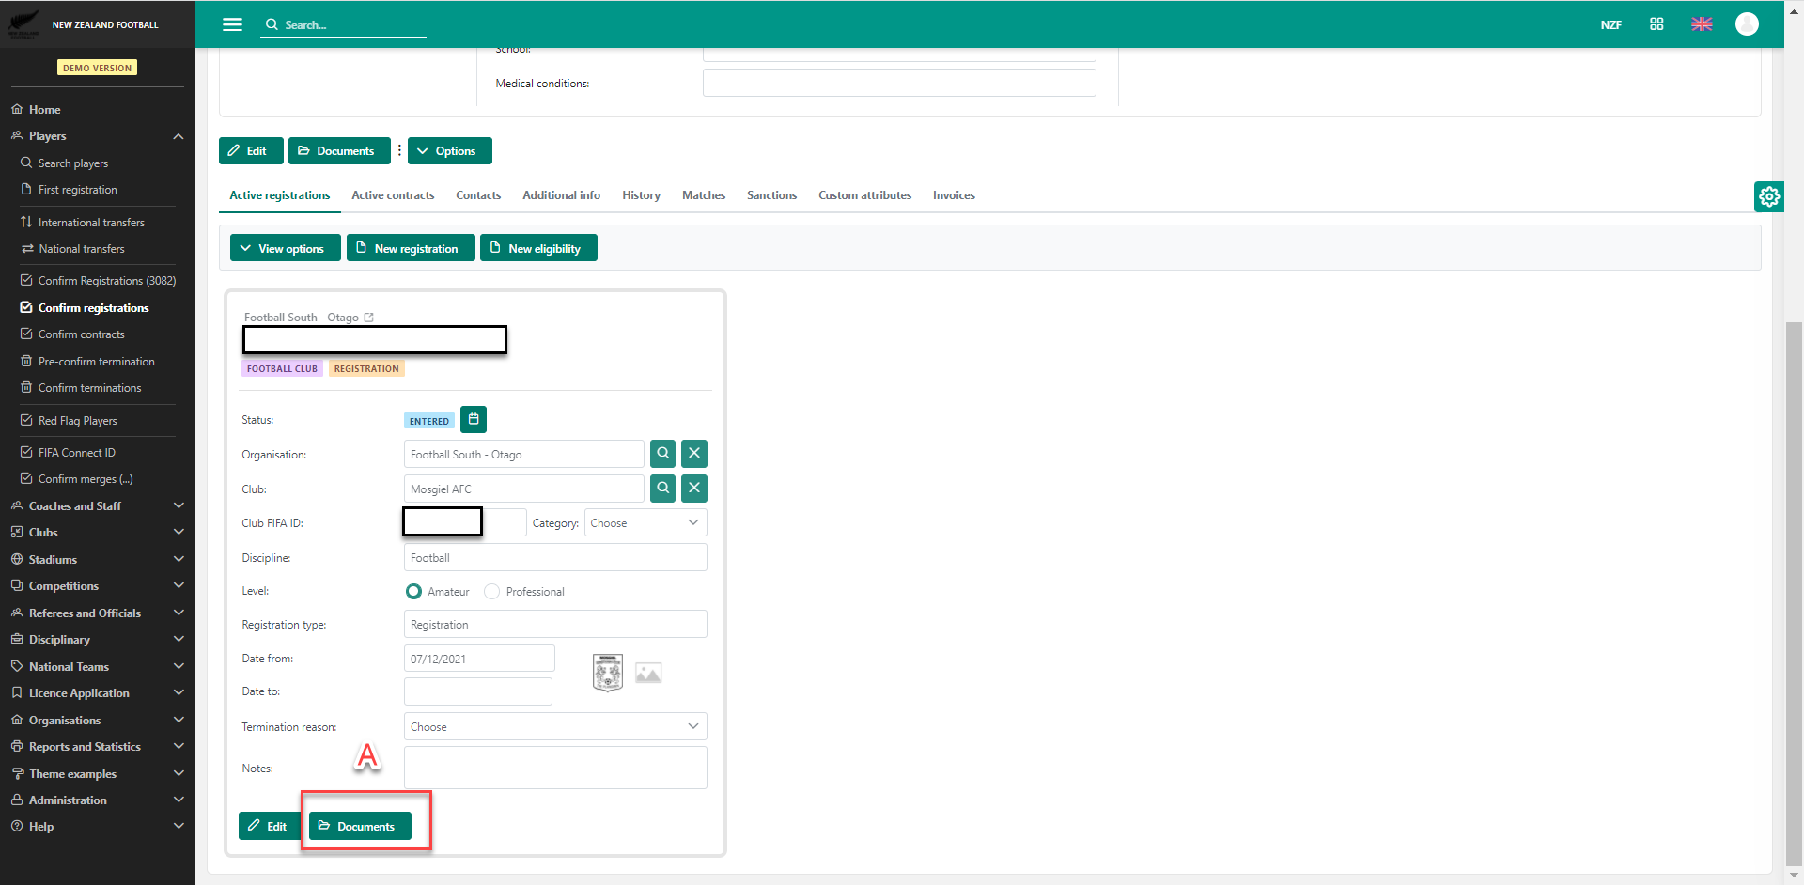The width and height of the screenshot is (1804, 885).
Task: Click the New registration button
Action: click(411, 249)
